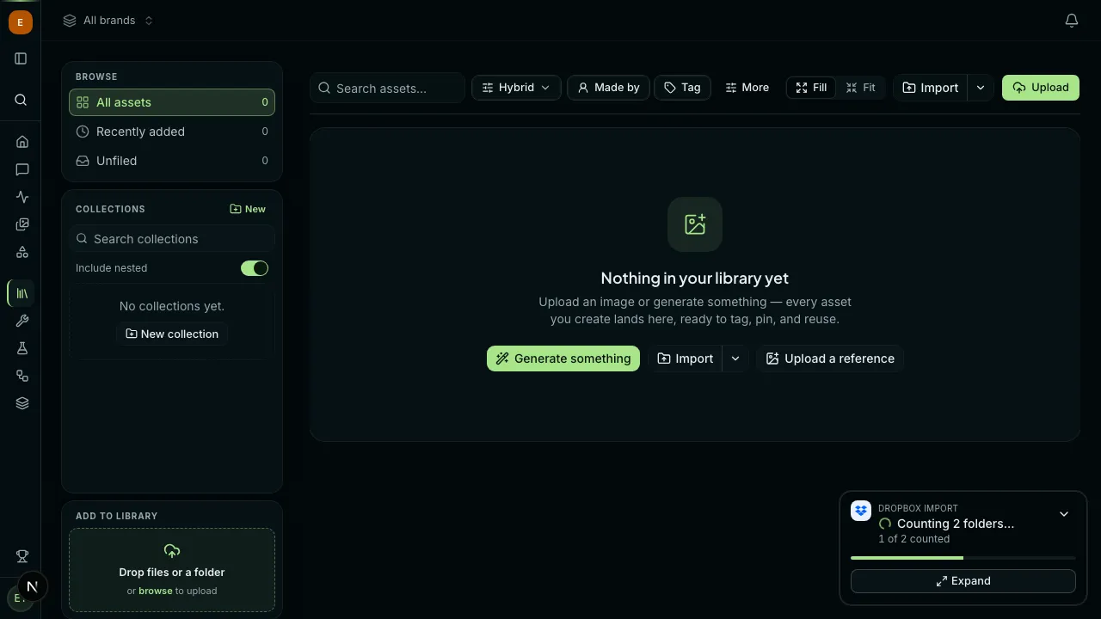Open the workflow nodes rail icon
The width and height of the screenshot is (1101, 619).
click(x=22, y=376)
